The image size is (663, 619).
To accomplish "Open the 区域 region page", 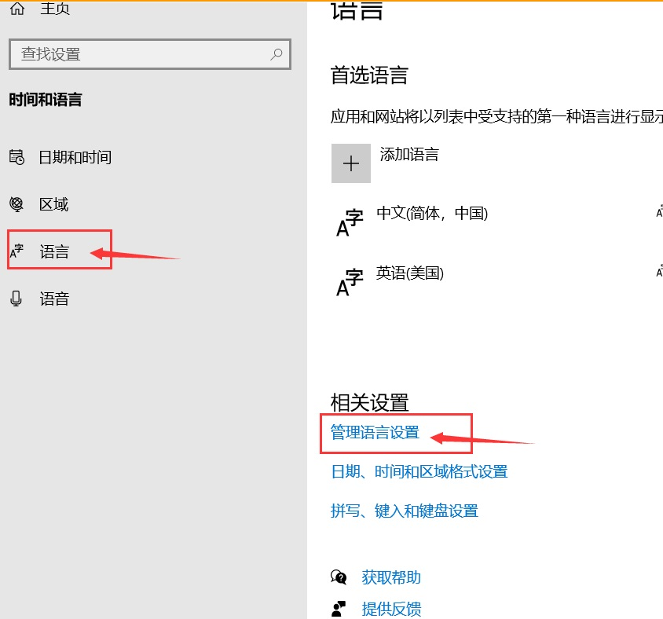I will [53, 205].
